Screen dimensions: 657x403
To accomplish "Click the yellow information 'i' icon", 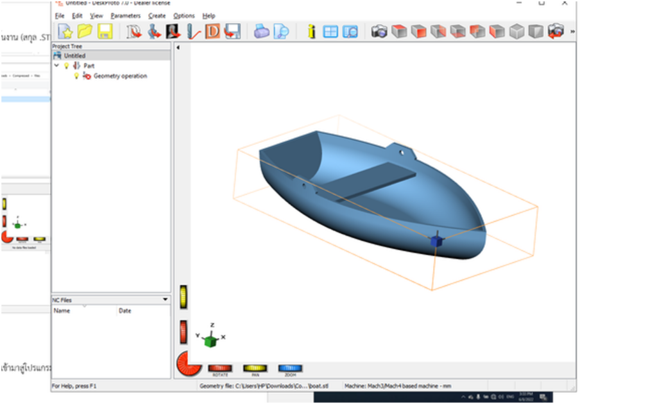I will coord(312,31).
